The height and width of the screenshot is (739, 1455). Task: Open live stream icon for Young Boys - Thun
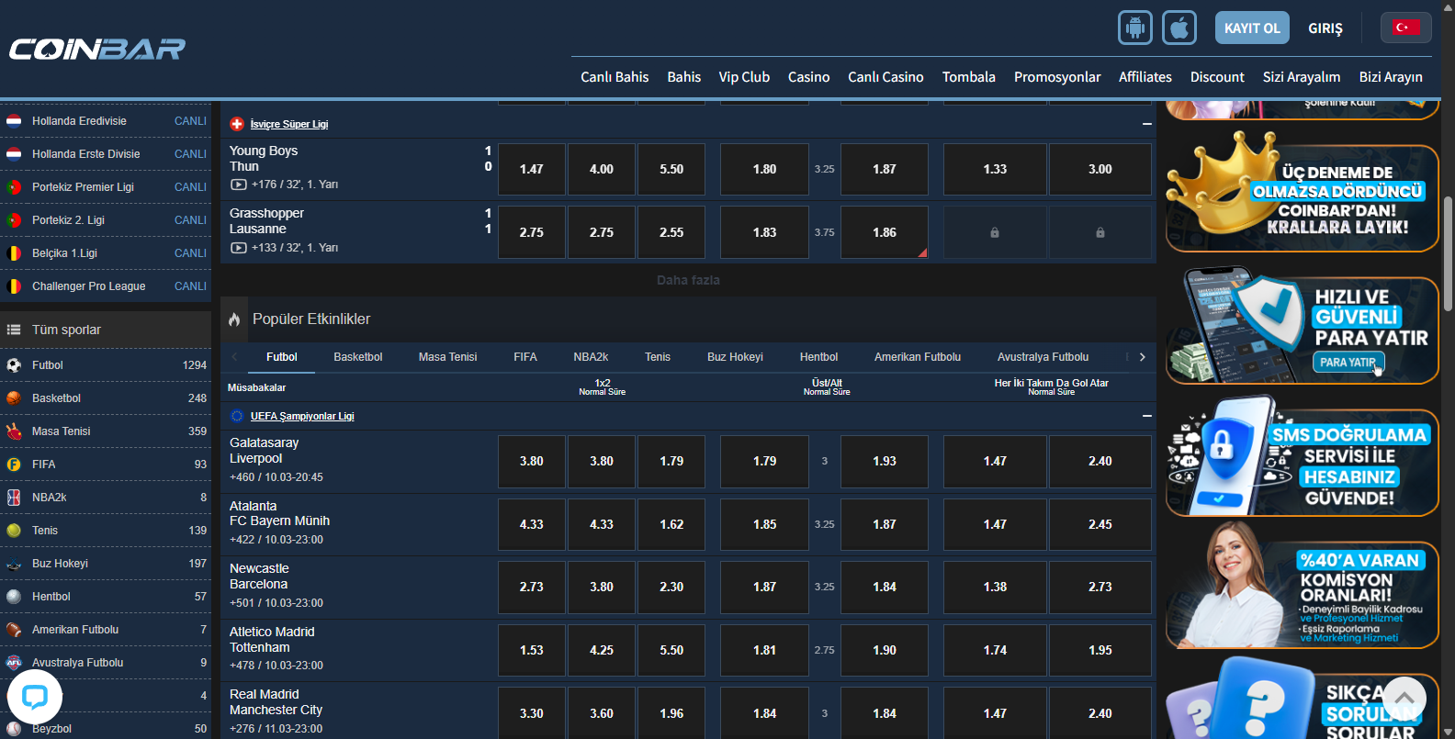[238, 185]
